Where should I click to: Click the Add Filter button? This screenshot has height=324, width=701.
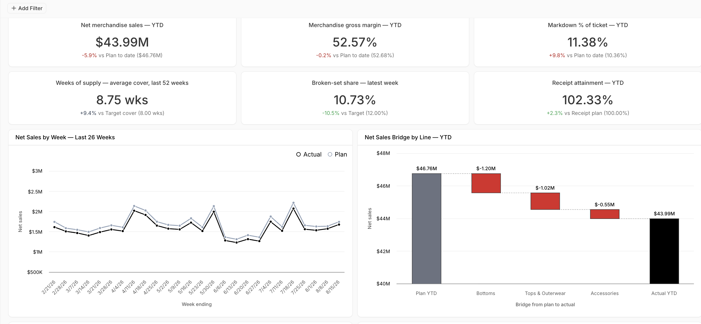(x=27, y=8)
